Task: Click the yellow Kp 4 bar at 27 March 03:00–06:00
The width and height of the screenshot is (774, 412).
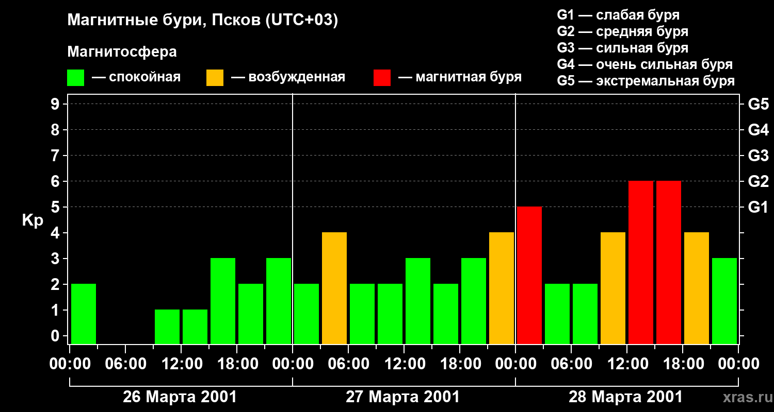Action: coord(334,288)
